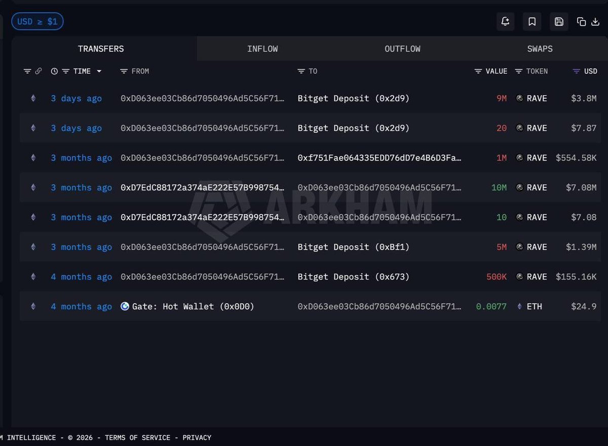Click Ethereum icon in the $554.58K row

[x=33, y=158]
